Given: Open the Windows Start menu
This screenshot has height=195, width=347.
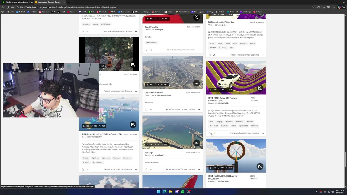Looking at the screenshot, I should pos(159,192).
